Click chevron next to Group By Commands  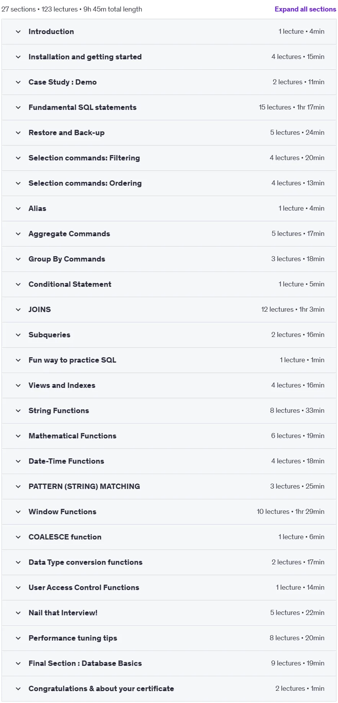[18, 259]
